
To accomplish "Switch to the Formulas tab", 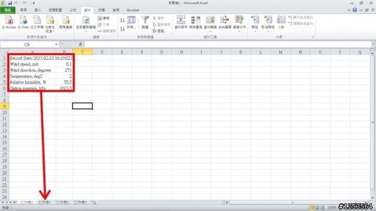I will click(x=73, y=10).
